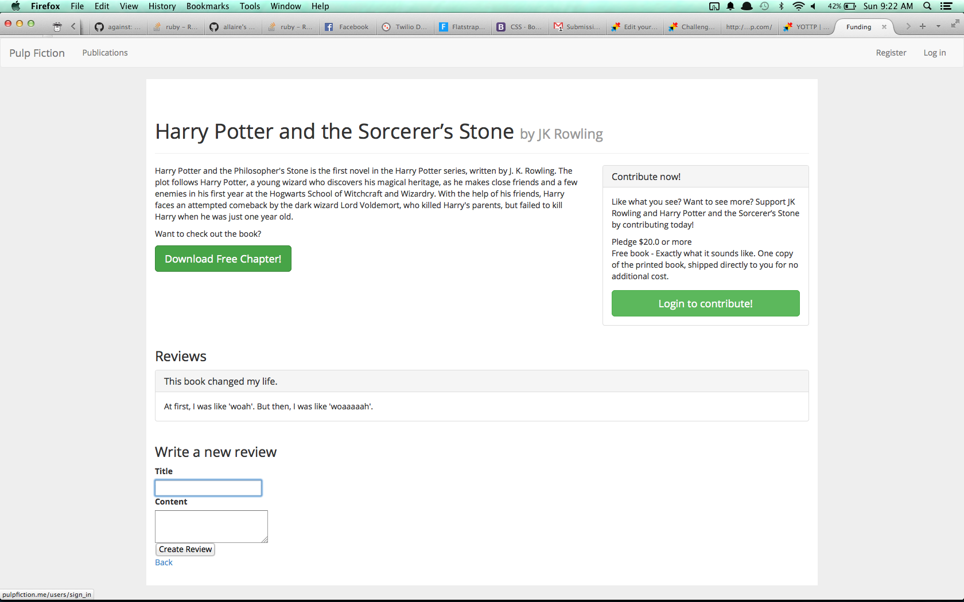
Task: Enter full screen with the corner arrows icon
Action: point(955,24)
